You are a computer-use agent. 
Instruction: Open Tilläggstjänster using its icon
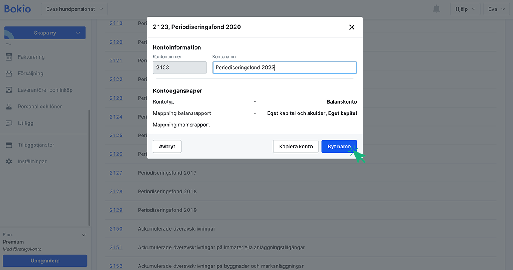pos(10,145)
